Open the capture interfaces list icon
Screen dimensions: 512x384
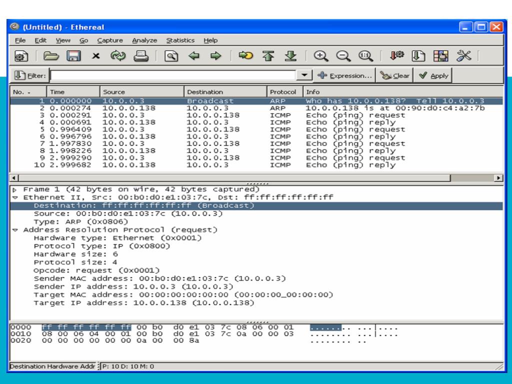[x=21, y=56]
